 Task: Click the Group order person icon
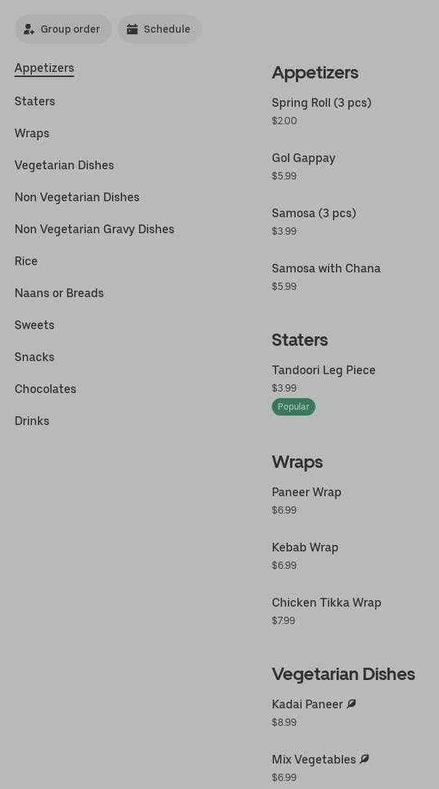(29, 30)
